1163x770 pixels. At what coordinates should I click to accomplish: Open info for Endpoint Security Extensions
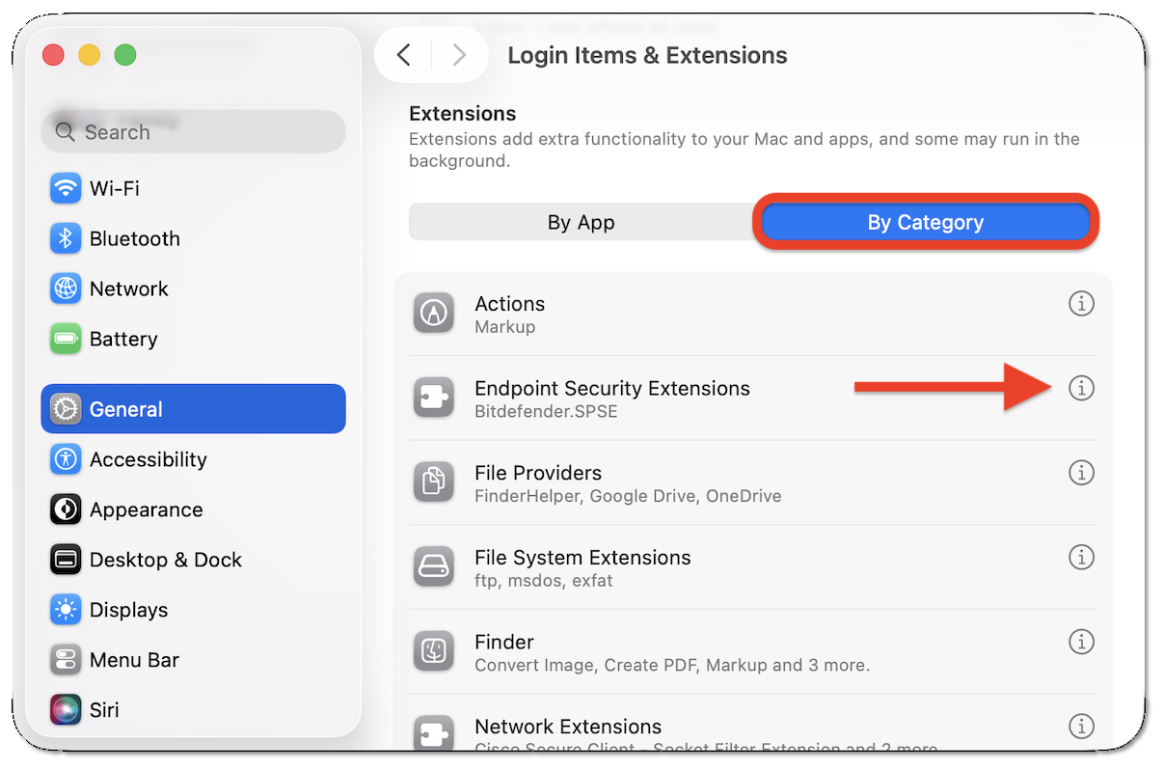point(1081,388)
